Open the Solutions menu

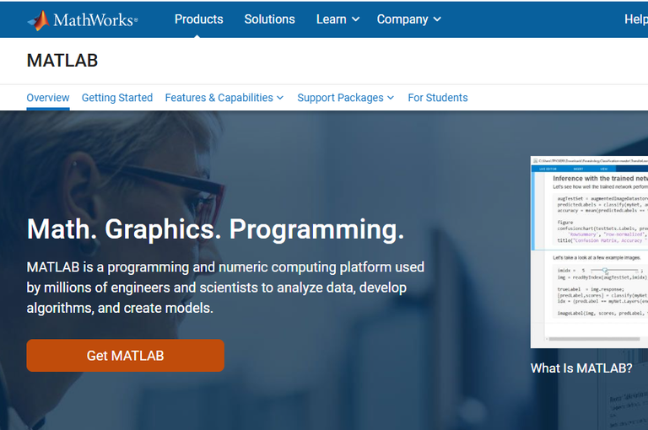(x=269, y=19)
